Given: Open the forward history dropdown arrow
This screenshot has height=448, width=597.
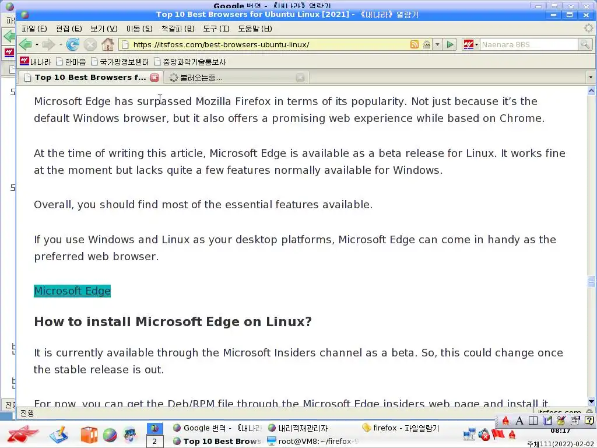Looking at the screenshot, I should click(x=61, y=44).
